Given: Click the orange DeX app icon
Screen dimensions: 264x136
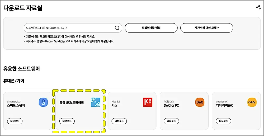Looking at the screenshot, I should pyautogui.click(x=200, y=102).
